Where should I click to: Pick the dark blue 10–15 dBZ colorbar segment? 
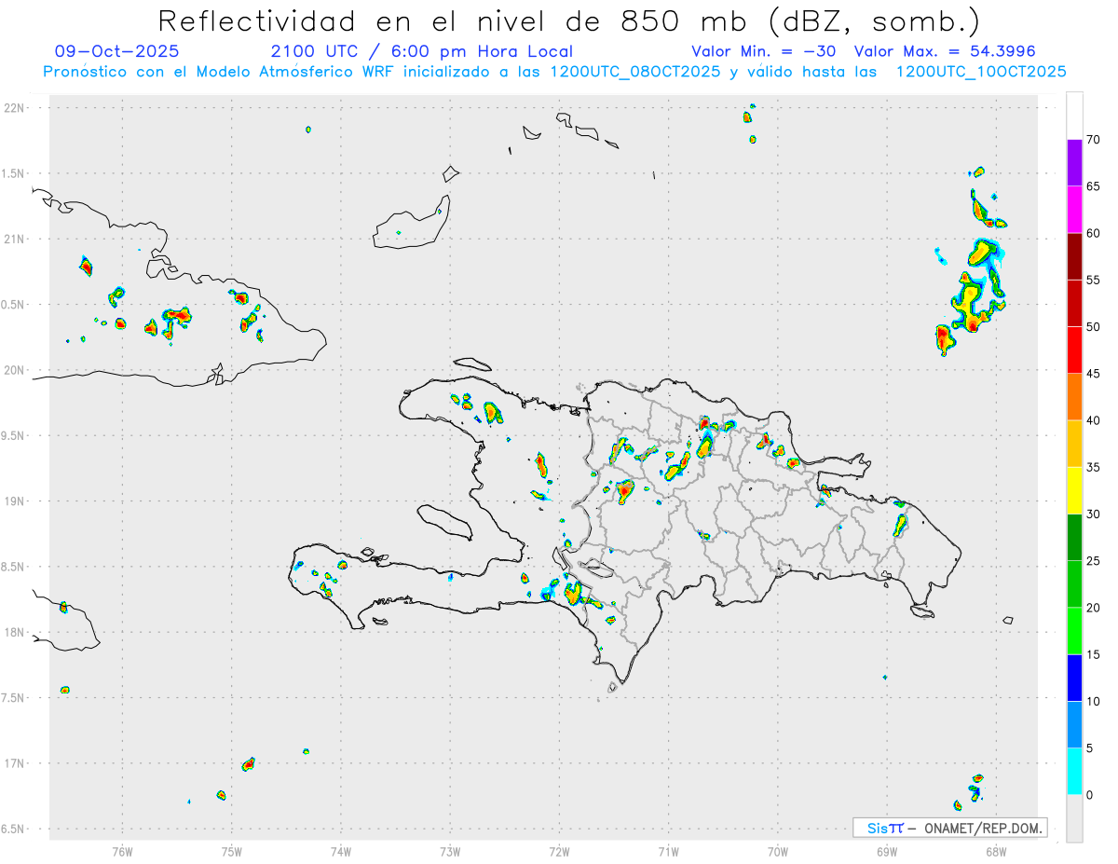pyautogui.click(x=1075, y=678)
